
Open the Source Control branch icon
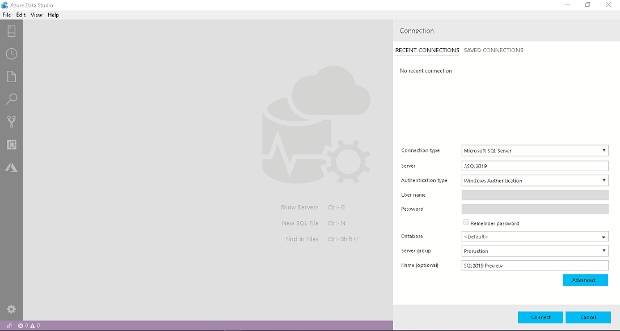coord(11,121)
